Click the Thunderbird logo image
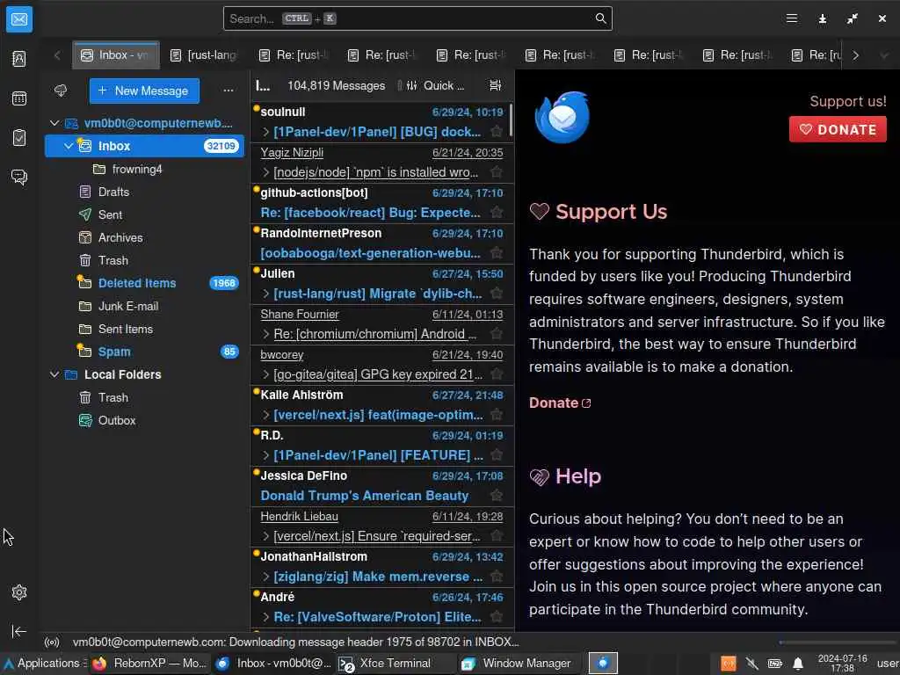Viewport: 900px width, 675px height. point(562,117)
